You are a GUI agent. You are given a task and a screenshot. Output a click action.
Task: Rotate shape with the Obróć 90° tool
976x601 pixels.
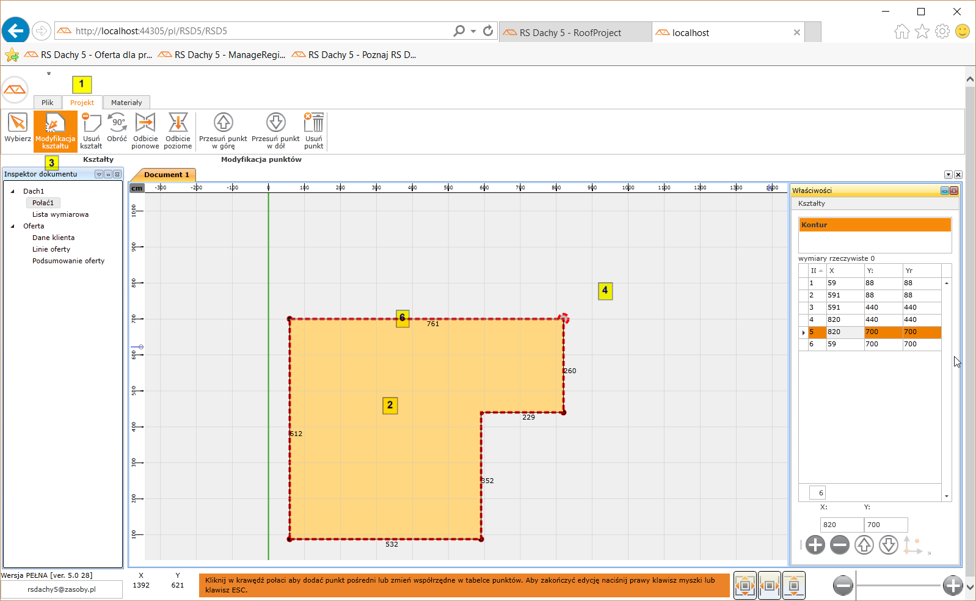[x=117, y=128]
